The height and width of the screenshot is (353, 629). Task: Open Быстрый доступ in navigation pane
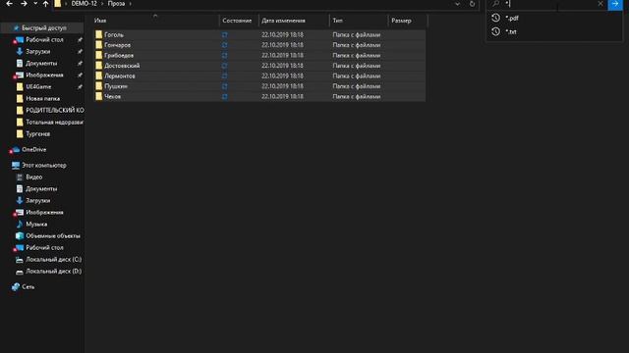coord(44,28)
